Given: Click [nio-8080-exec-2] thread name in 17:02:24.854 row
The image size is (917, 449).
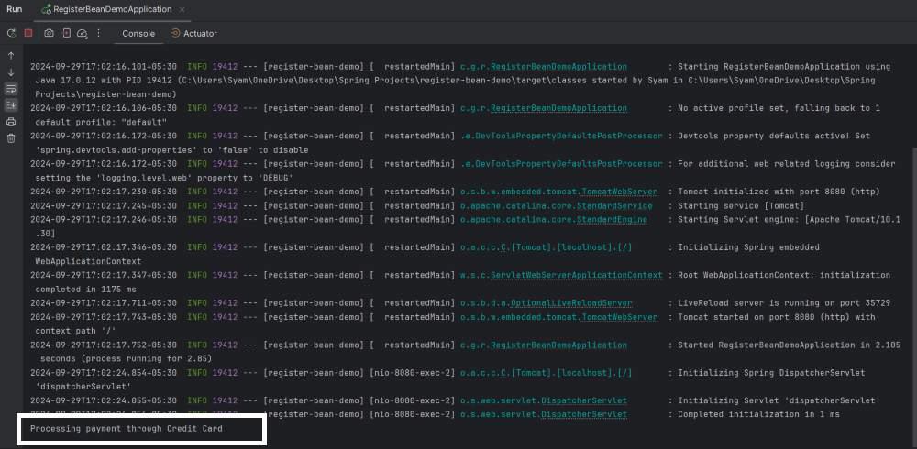Looking at the screenshot, I should tap(413, 373).
